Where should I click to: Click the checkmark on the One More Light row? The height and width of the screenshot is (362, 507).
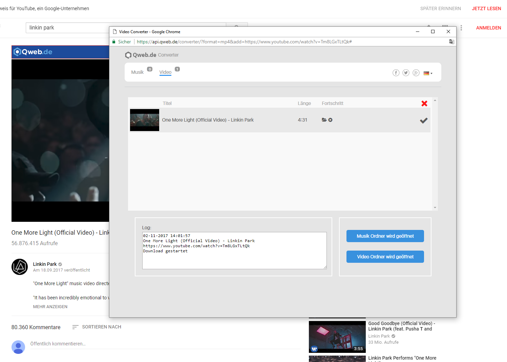(x=424, y=121)
